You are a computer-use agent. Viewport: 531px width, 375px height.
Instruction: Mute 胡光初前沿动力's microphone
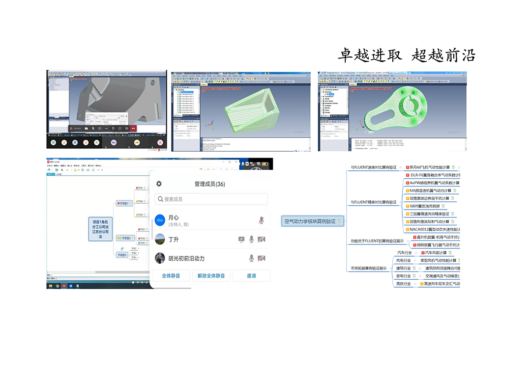tap(251, 258)
